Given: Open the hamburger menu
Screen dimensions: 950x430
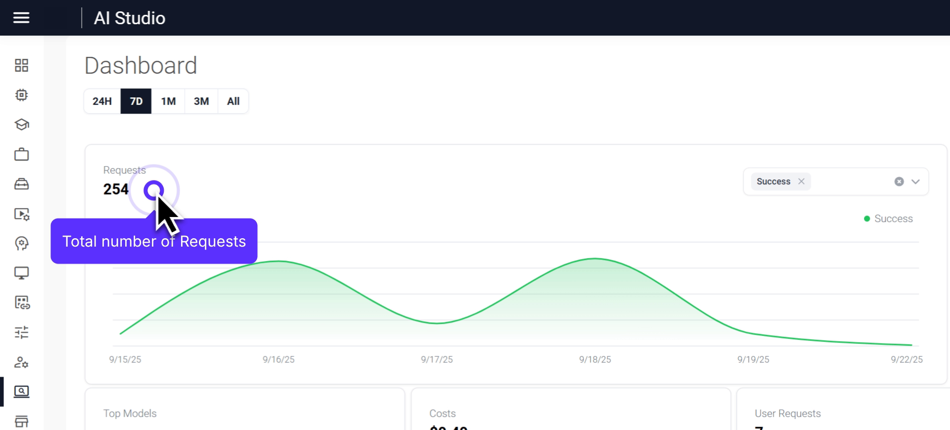Looking at the screenshot, I should point(21,18).
